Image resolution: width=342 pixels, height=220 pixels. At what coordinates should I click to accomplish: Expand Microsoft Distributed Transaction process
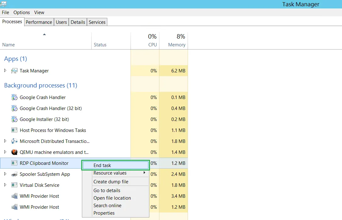[5, 141]
